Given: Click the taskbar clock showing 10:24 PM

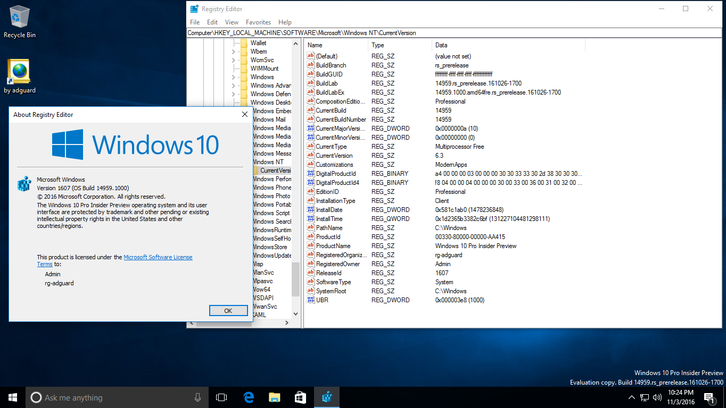Looking at the screenshot, I should [680, 397].
